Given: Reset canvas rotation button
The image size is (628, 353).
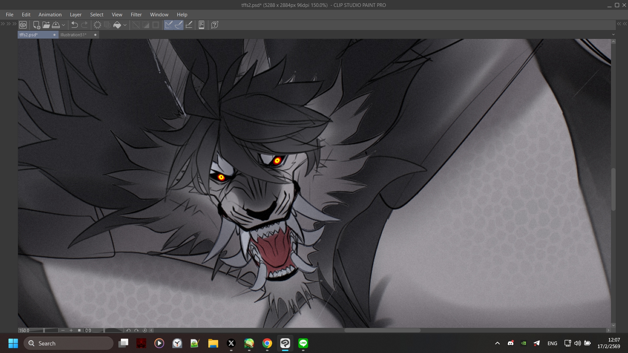Looking at the screenshot, I should point(145,330).
